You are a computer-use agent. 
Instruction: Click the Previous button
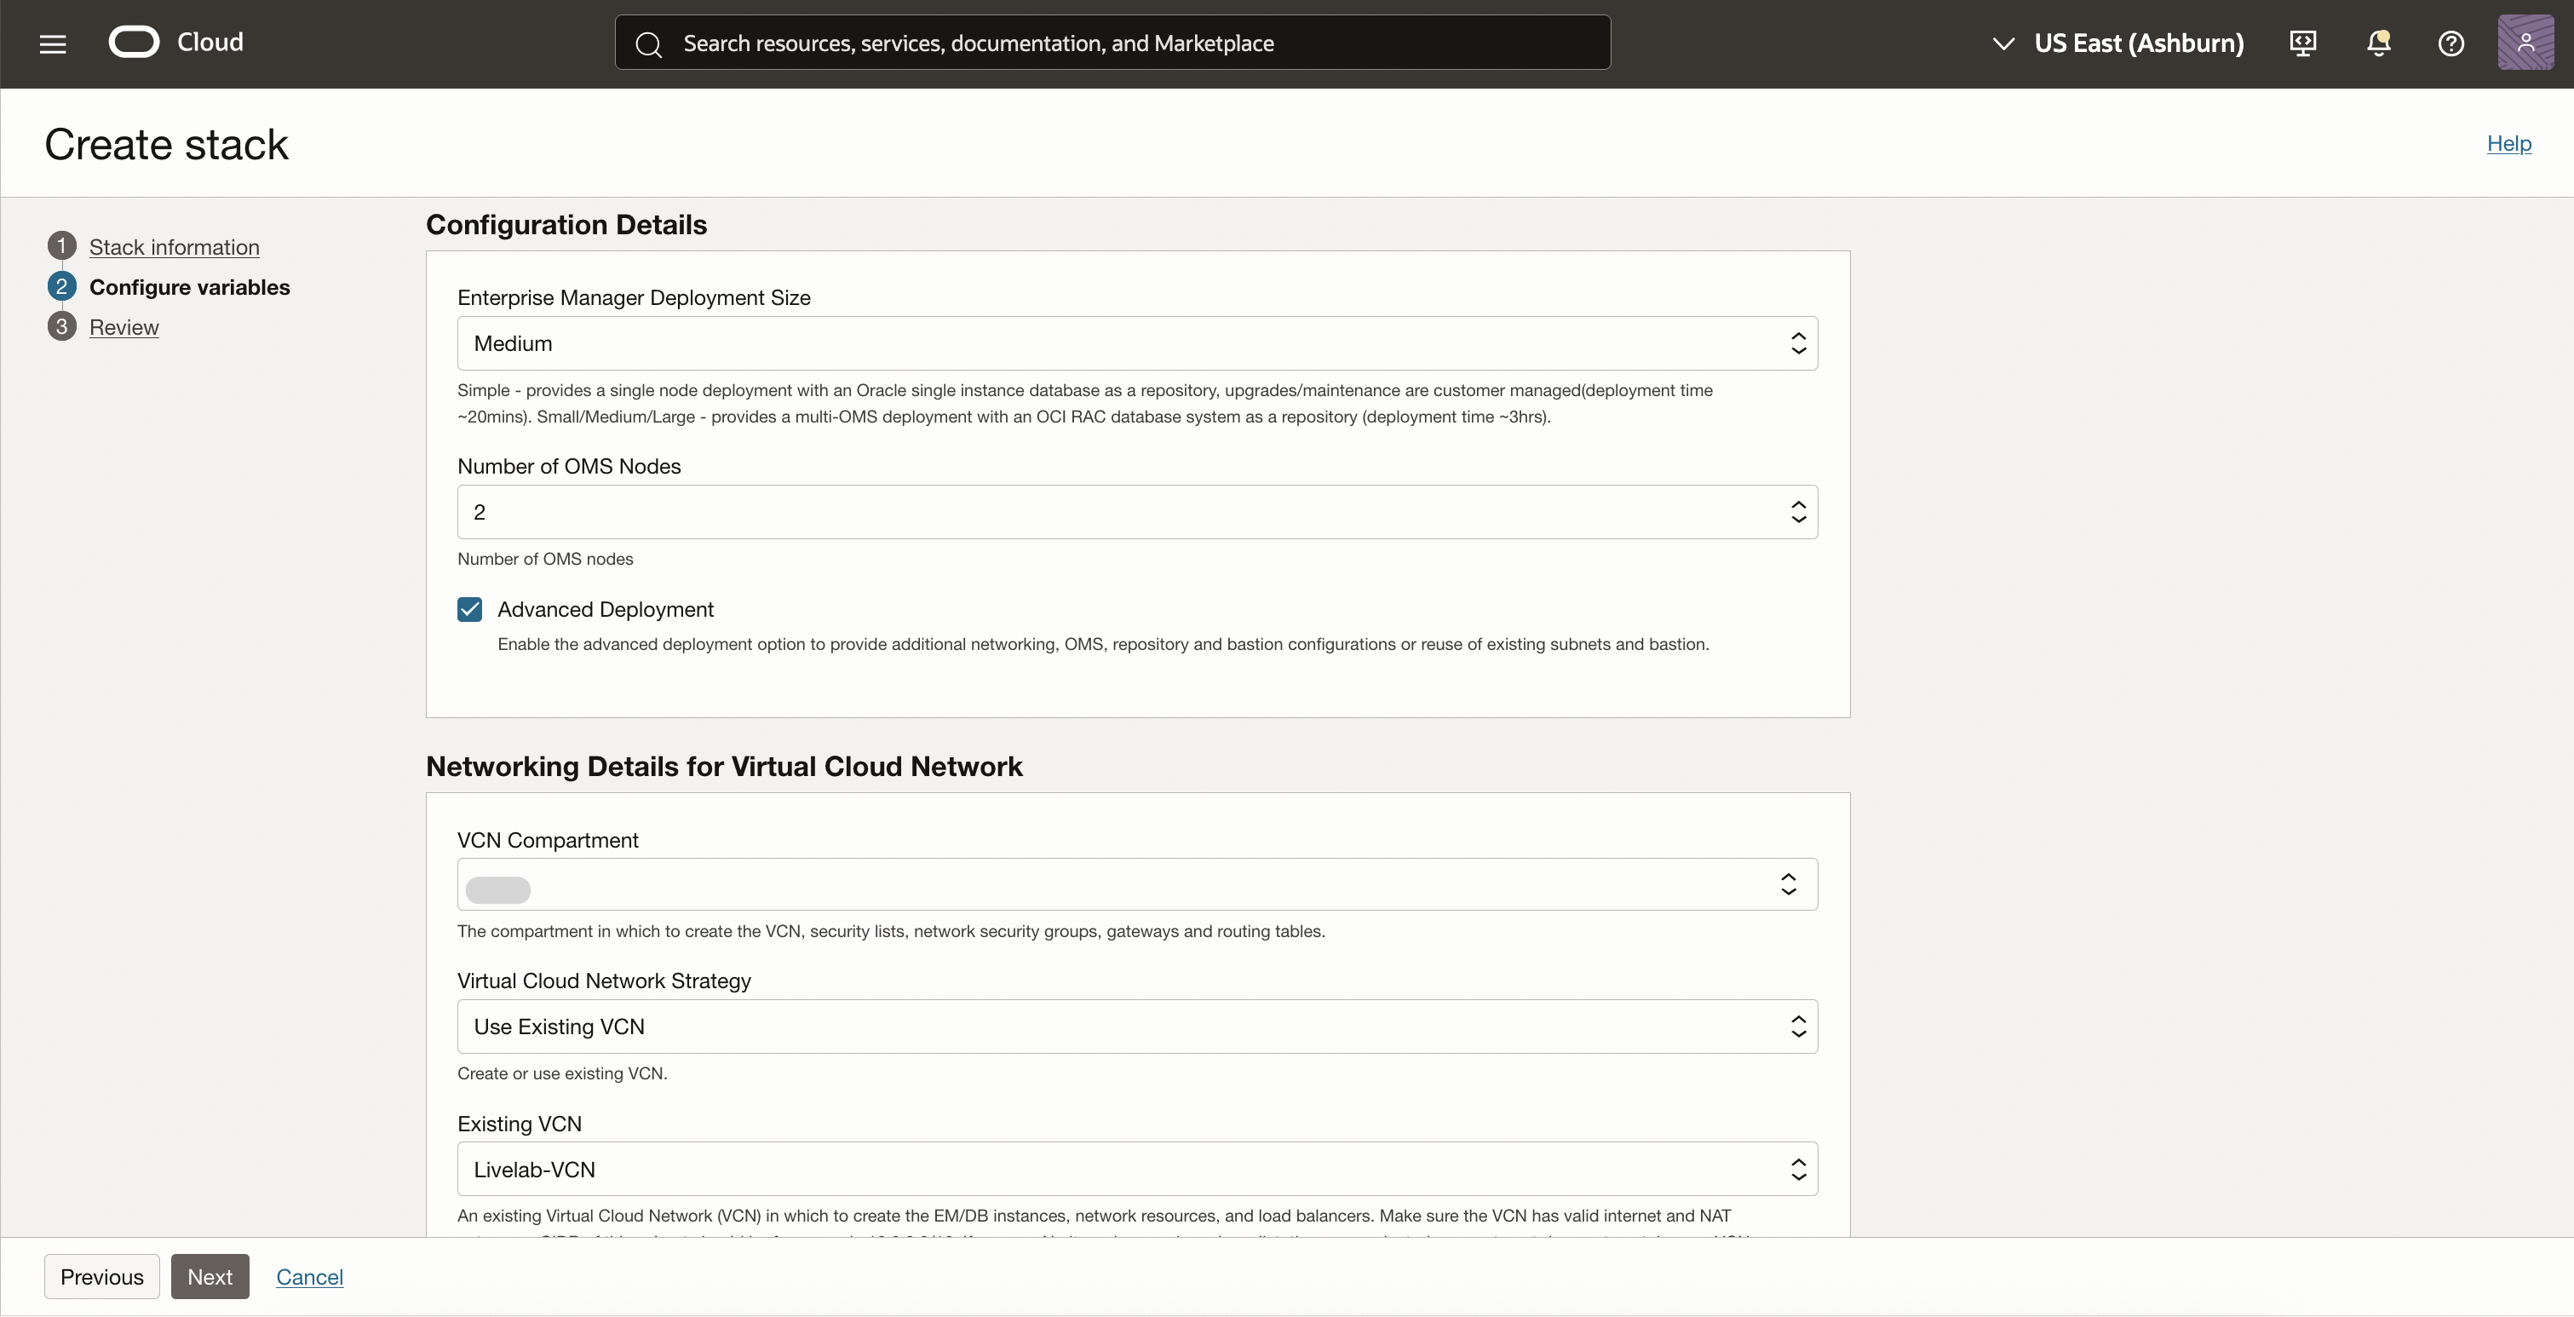(102, 1277)
